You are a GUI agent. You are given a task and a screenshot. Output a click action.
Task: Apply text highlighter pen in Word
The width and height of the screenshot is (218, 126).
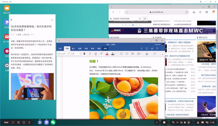coord(101,54)
